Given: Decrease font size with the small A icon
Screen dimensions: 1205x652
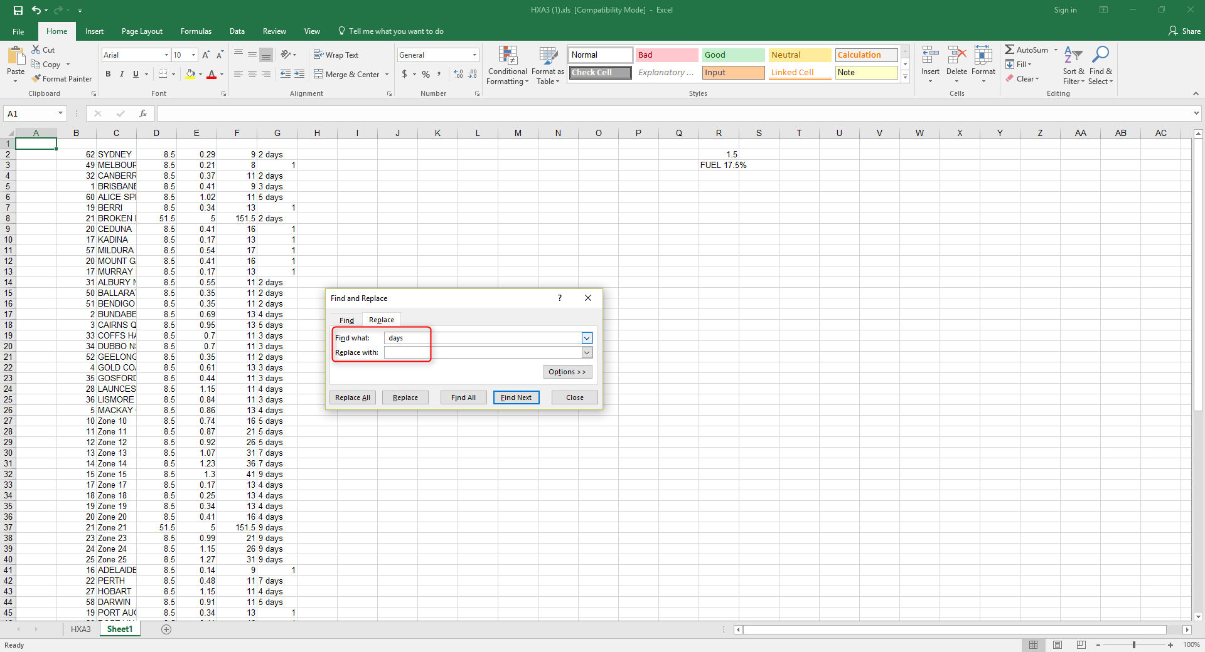Looking at the screenshot, I should [220, 55].
